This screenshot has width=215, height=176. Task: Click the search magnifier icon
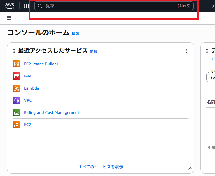point(40,6)
